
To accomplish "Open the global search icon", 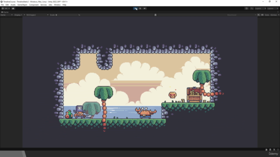I will click(252, 9).
